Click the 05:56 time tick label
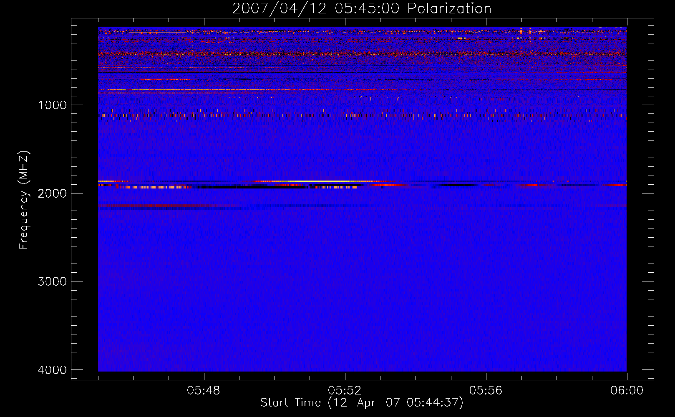The height and width of the screenshot is (417, 675). click(x=486, y=391)
